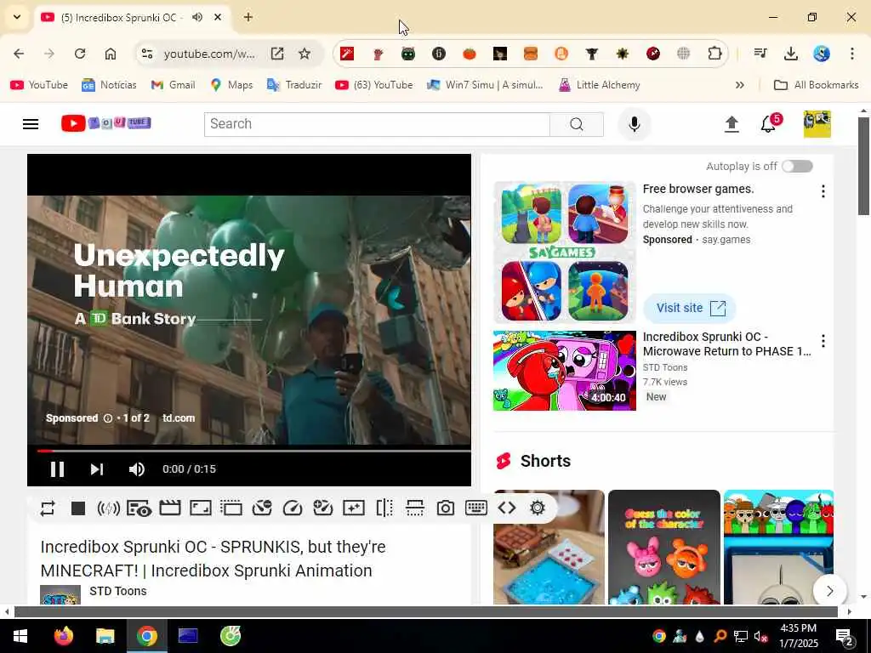Bookmark this page with the star
This screenshot has height=653, width=871.
(x=305, y=54)
